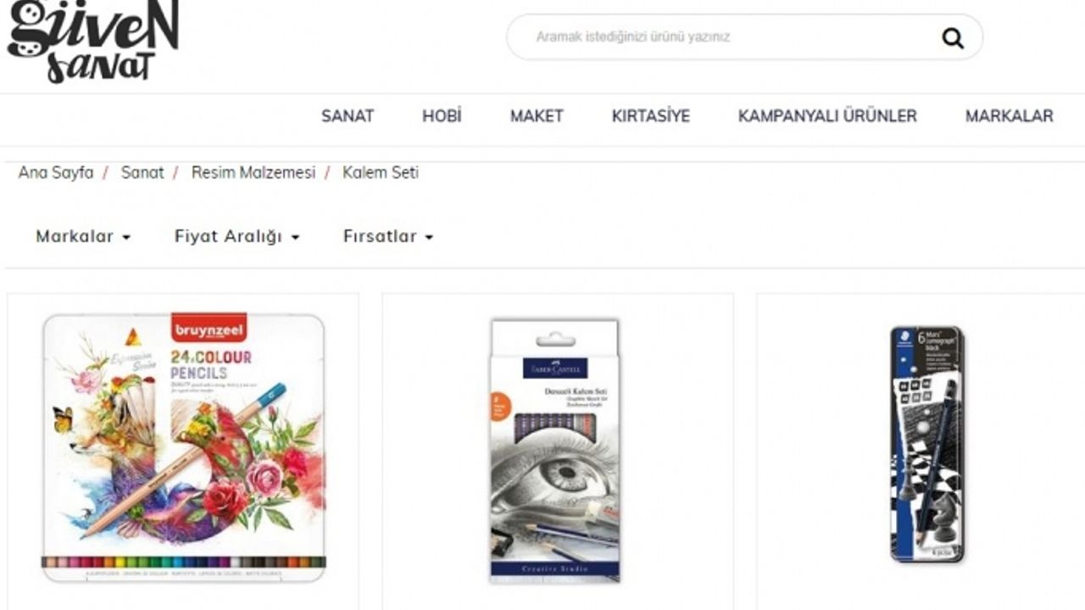This screenshot has height=610, width=1085.
Task: Open KAMPANYALI ÜRÜNLER menu
Action: (x=827, y=116)
